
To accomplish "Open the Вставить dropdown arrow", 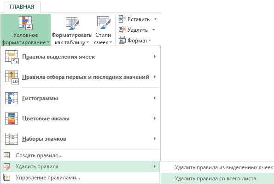I will click(155, 19).
